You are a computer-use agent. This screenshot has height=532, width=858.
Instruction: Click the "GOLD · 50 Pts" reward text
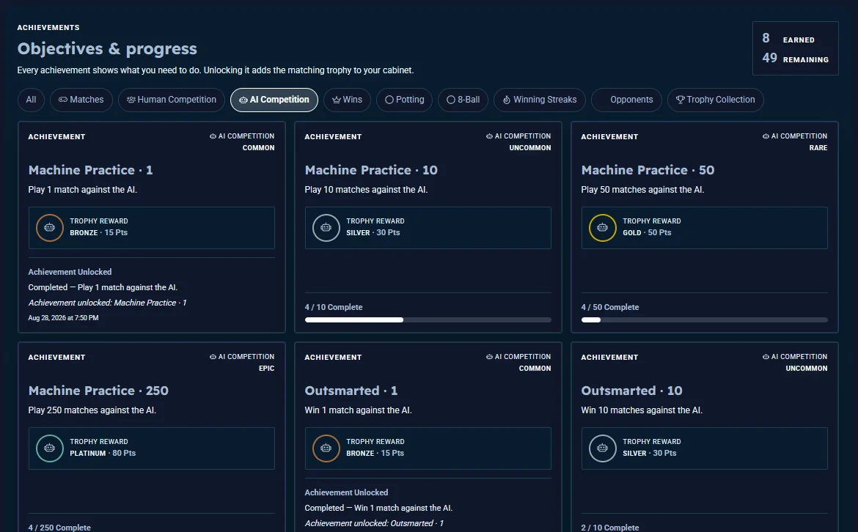(x=647, y=232)
